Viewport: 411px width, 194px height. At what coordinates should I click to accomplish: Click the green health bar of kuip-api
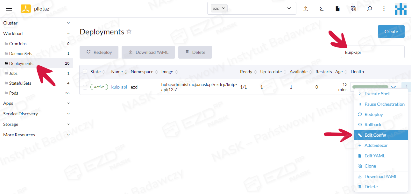tap(370, 87)
